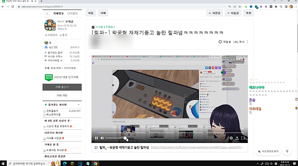This screenshot has height=166, width=298.
Task: Open the Chrome profile avatar
Action: point(291,7)
